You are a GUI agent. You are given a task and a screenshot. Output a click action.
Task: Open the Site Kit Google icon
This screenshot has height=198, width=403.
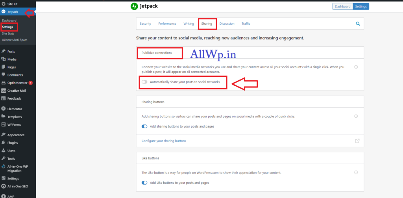4,4
